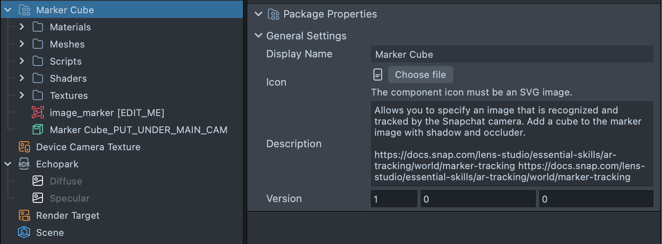Click the Render Target icon
Screen dimensions: 662x244
pos(24,215)
